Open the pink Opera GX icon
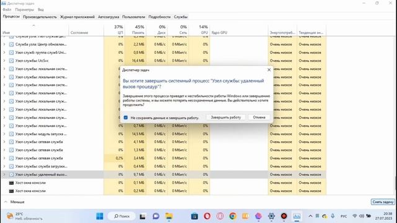The image size is (397, 223). coord(220,216)
